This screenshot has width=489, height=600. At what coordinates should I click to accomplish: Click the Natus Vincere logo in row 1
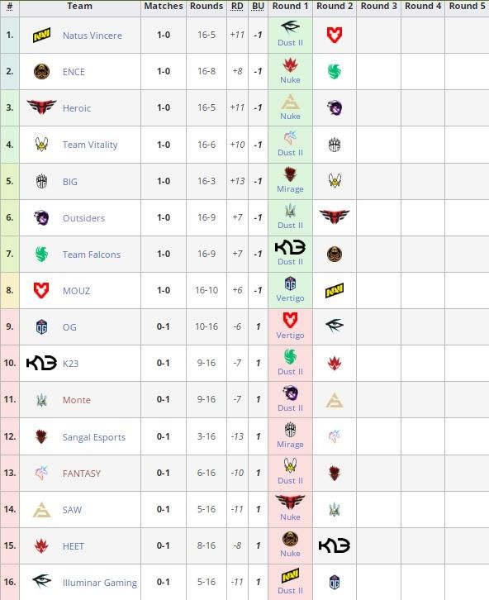pos(41,36)
